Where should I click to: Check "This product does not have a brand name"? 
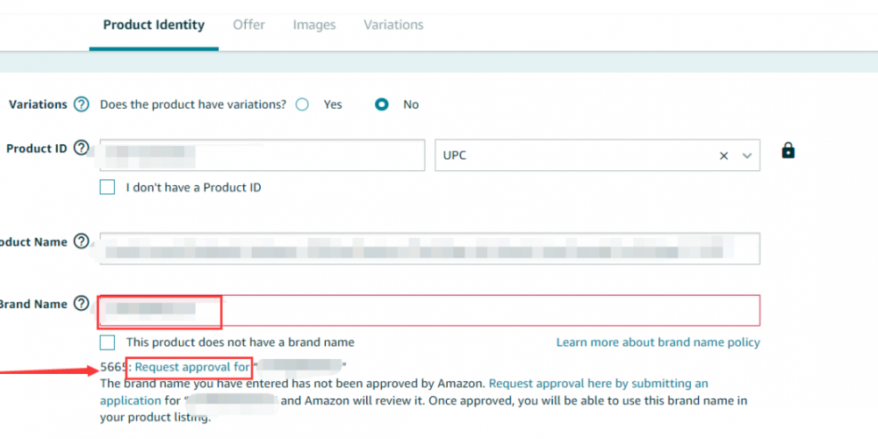(107, 342)
